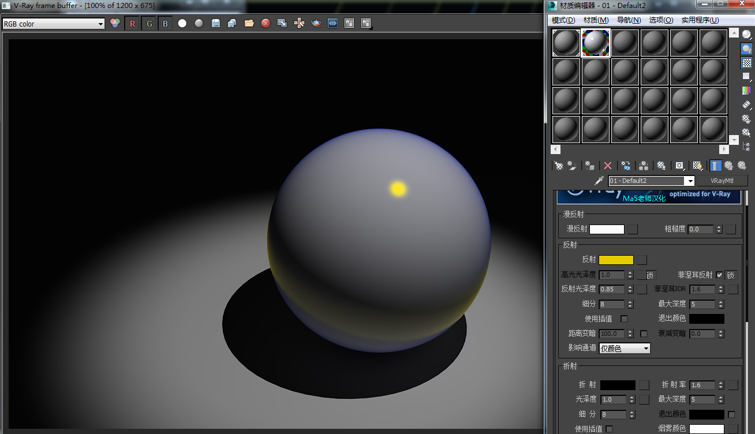Screen dimensions: 755x434
Task: Pick material from object eyedropper
Action: pyautogui.click(x=599, y=181)
